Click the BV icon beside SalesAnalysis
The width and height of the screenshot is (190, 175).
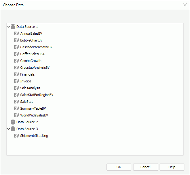[x=16, y=88]
